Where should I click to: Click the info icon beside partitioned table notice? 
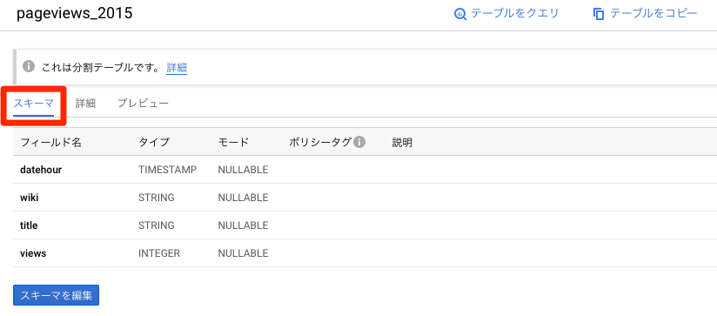(x=29, y=66)
